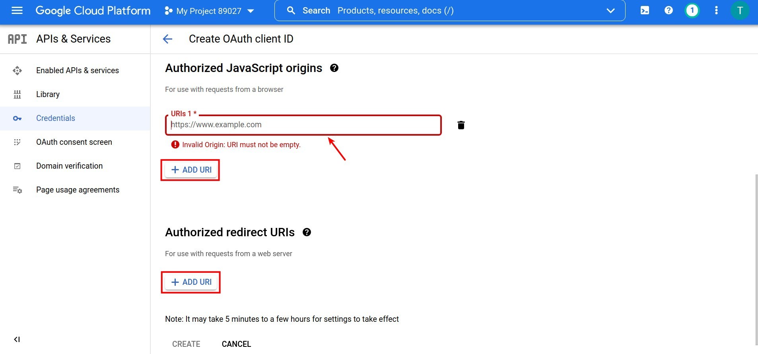Click the Page usage agreements settings icon

pos(17,190)
